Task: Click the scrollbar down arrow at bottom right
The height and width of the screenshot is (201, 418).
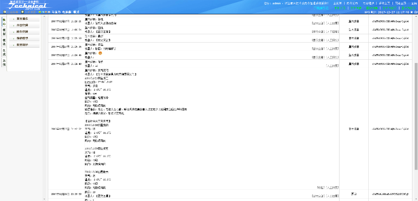Action: [416, 198]
